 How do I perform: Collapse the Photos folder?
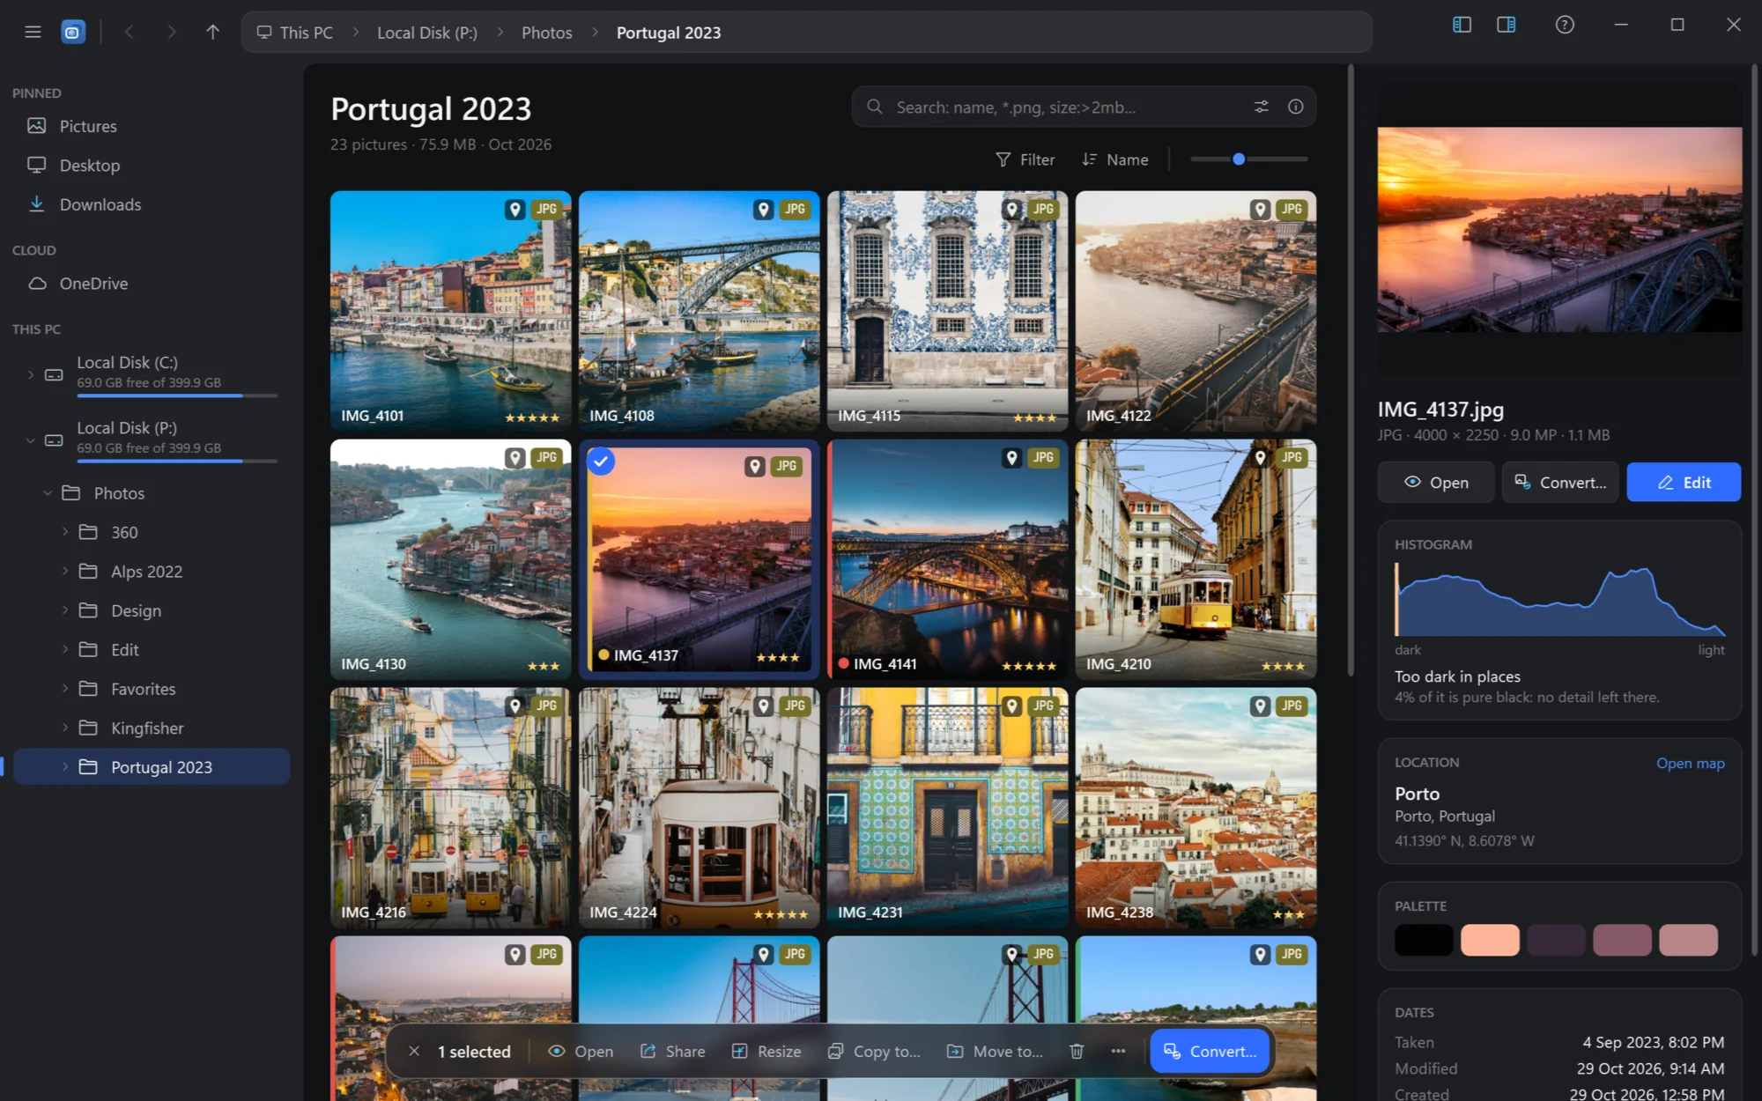click(x=48, y=493)
